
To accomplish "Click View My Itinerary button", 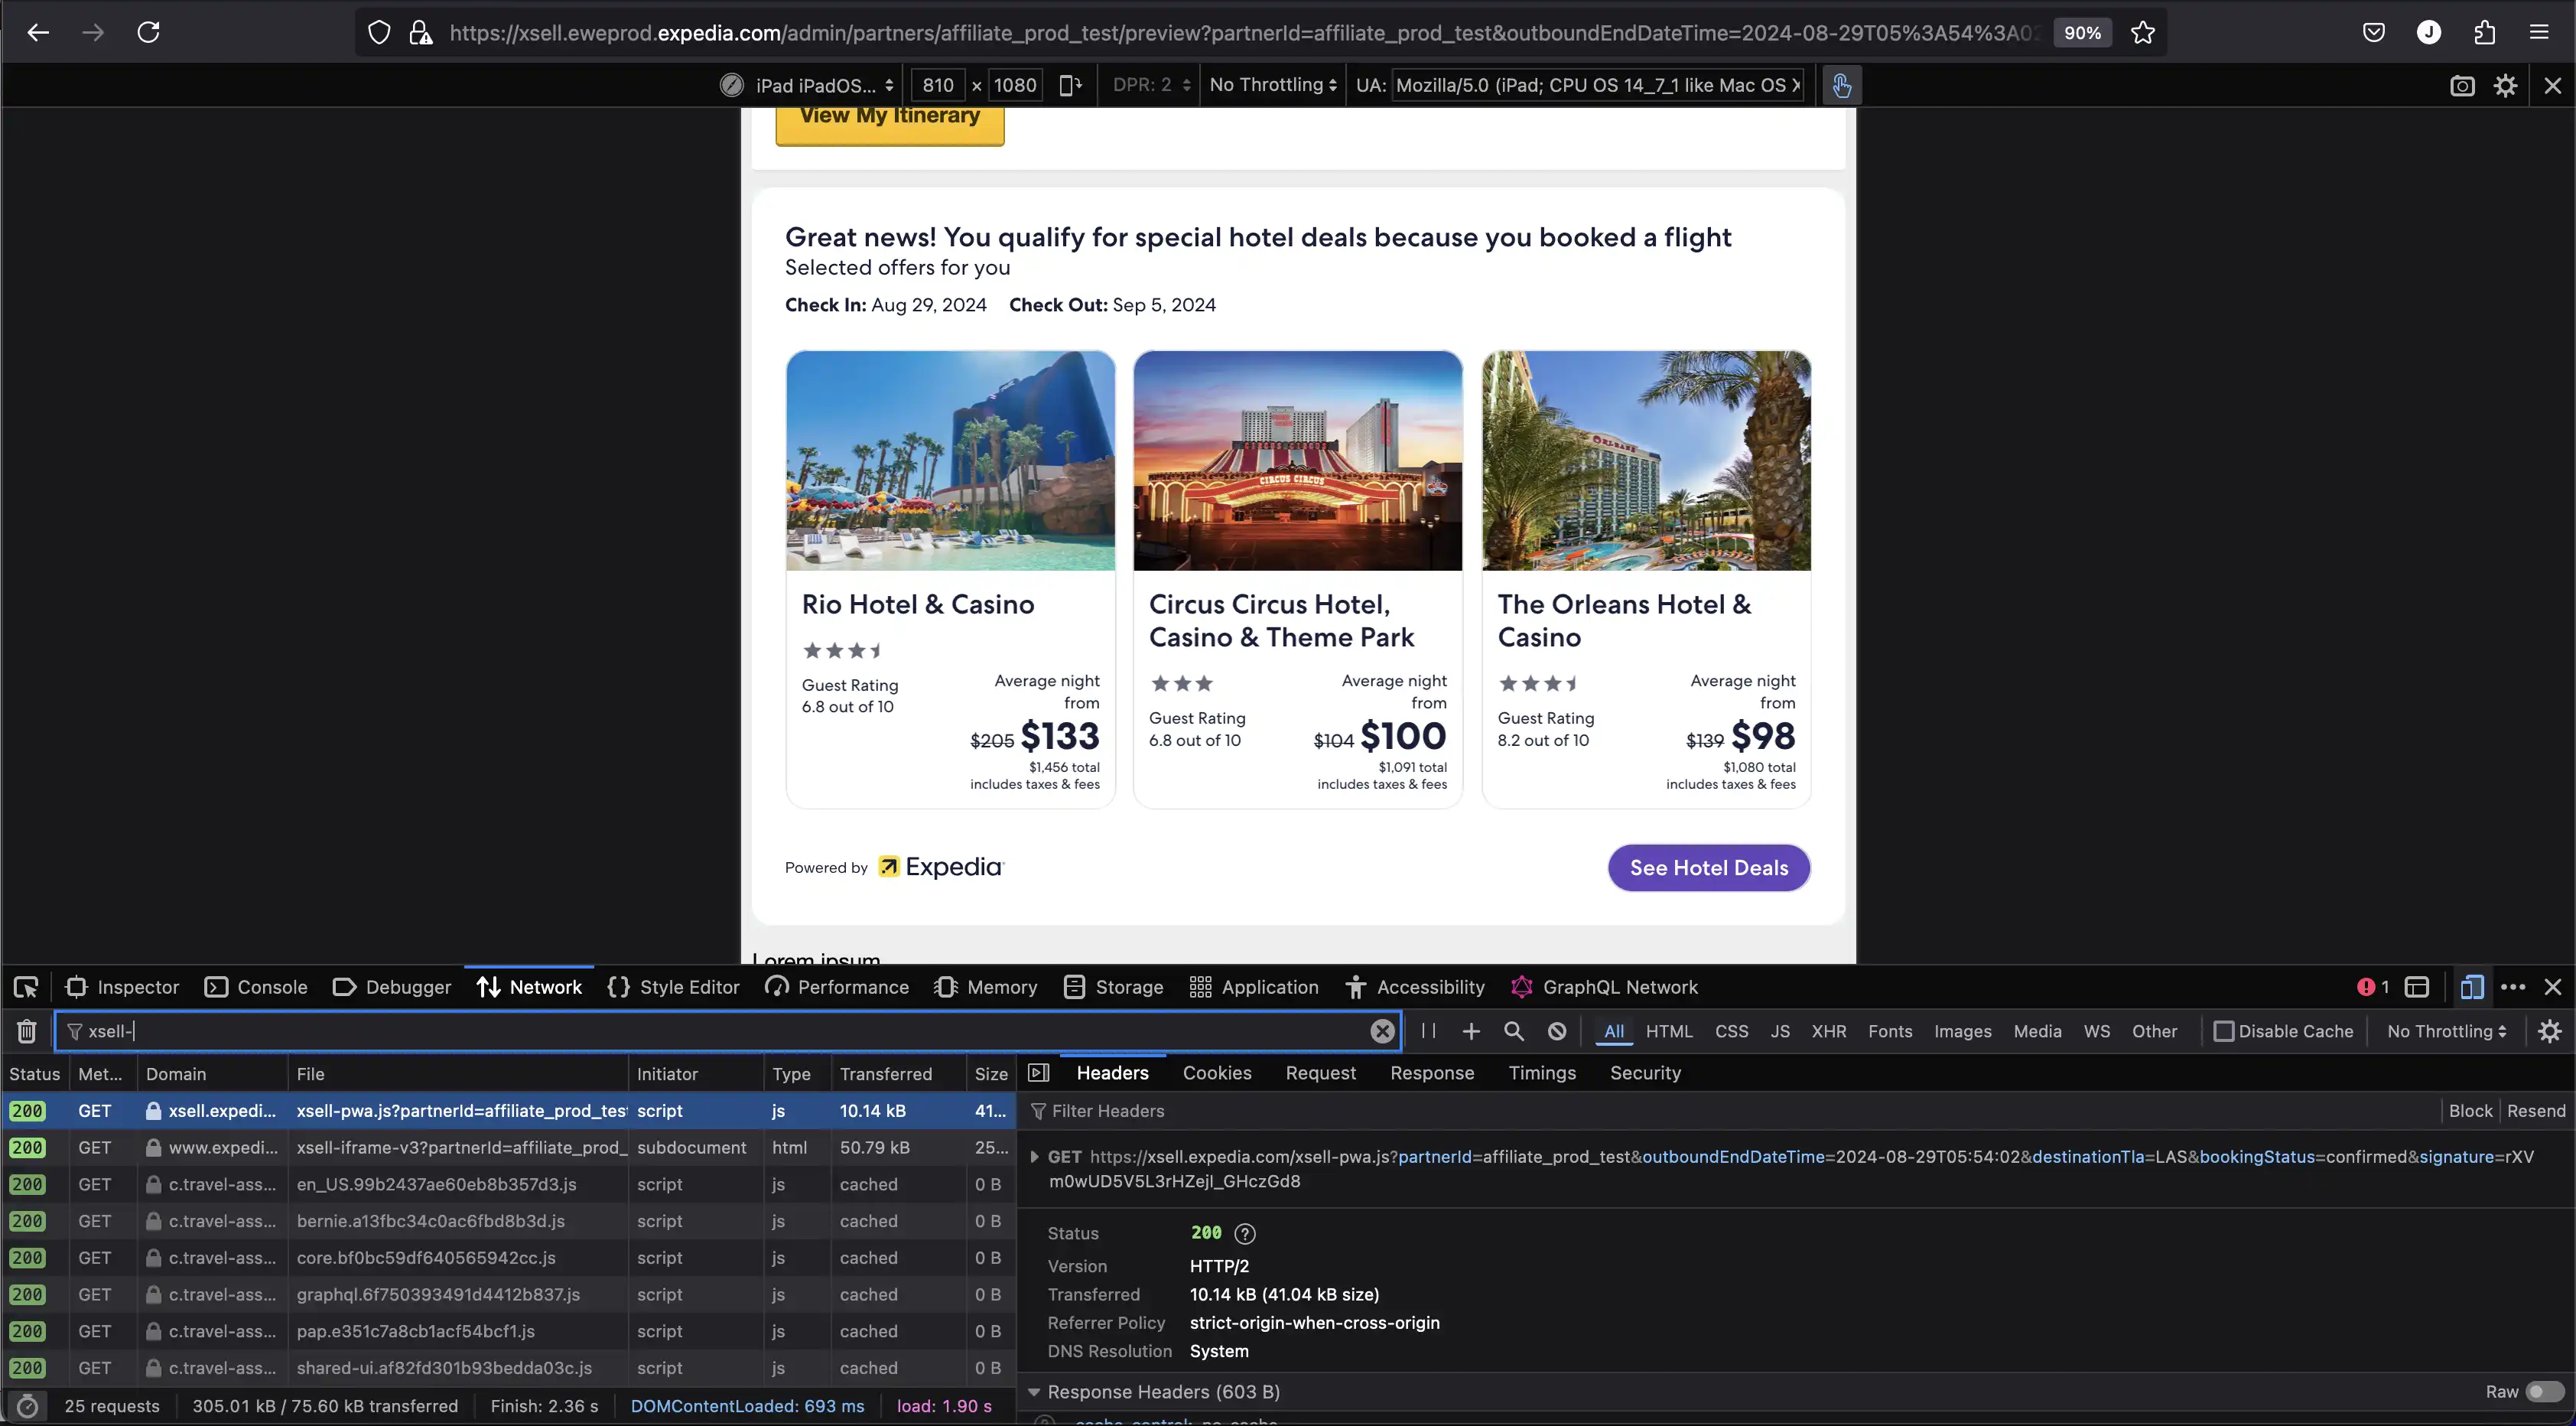I will (888, 114).
